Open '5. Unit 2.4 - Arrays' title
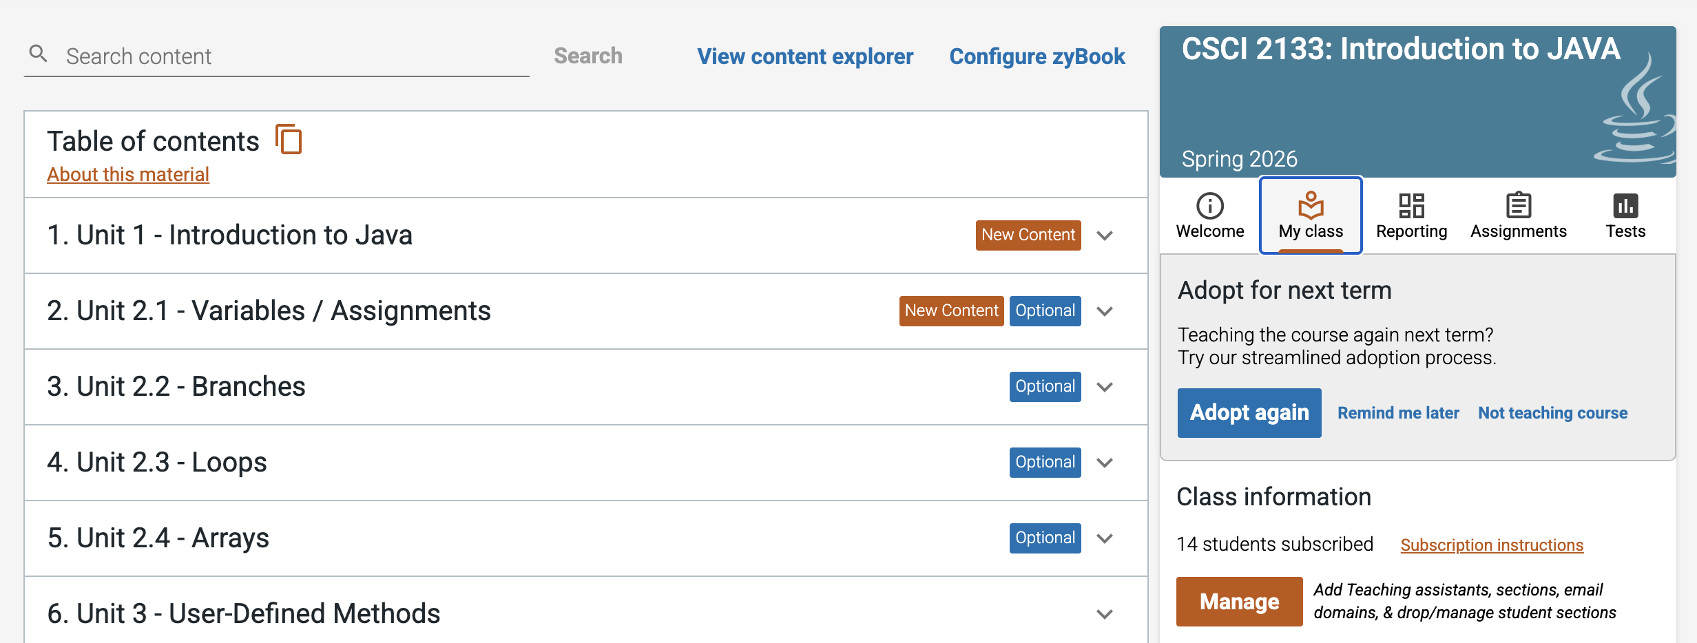Viewport: 1697px width, 643px height. point(158,538)
